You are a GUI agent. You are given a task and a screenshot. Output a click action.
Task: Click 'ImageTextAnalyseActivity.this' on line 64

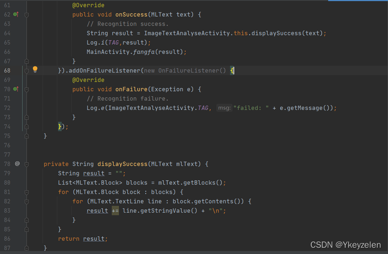[196, 33]
